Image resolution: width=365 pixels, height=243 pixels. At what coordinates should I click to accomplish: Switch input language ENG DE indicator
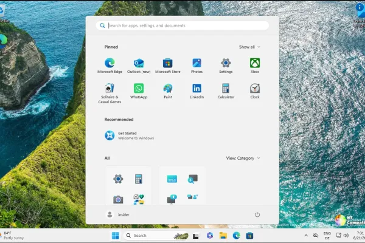pos(327,236)
